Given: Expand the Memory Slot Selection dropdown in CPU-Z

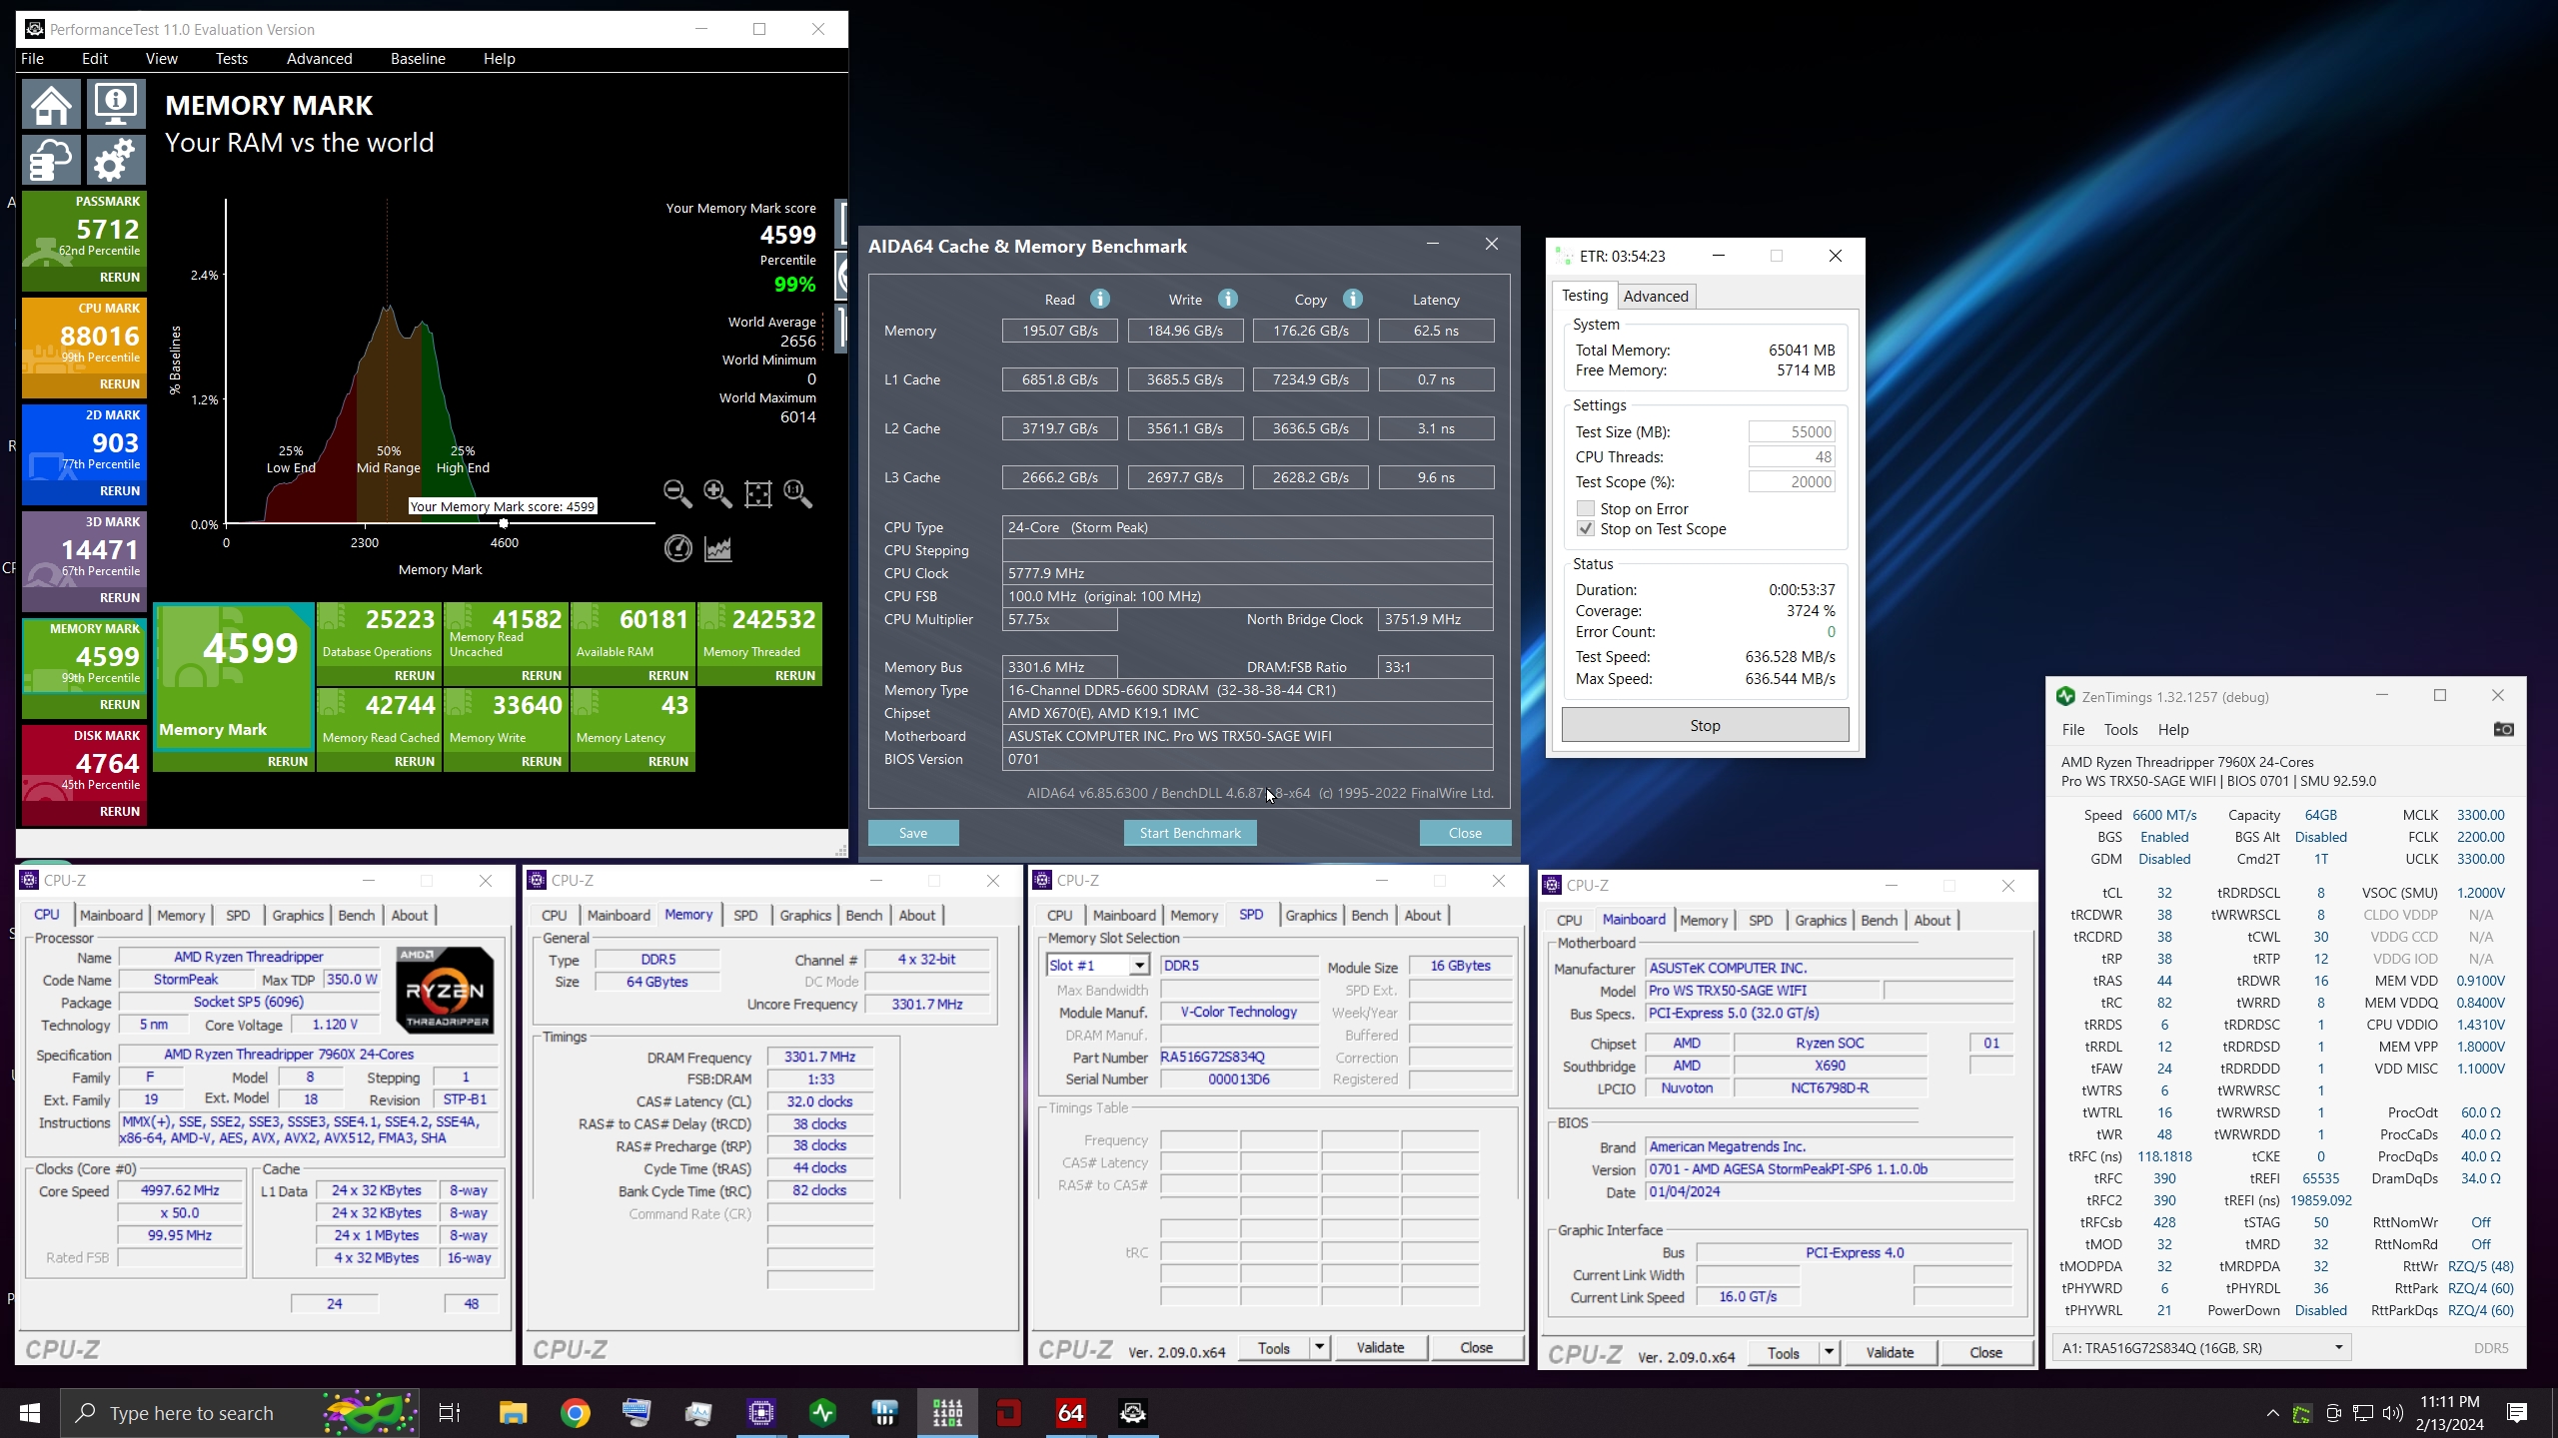Looking at the screenshot, I should pyautogui.click(x=1137, y=964).
